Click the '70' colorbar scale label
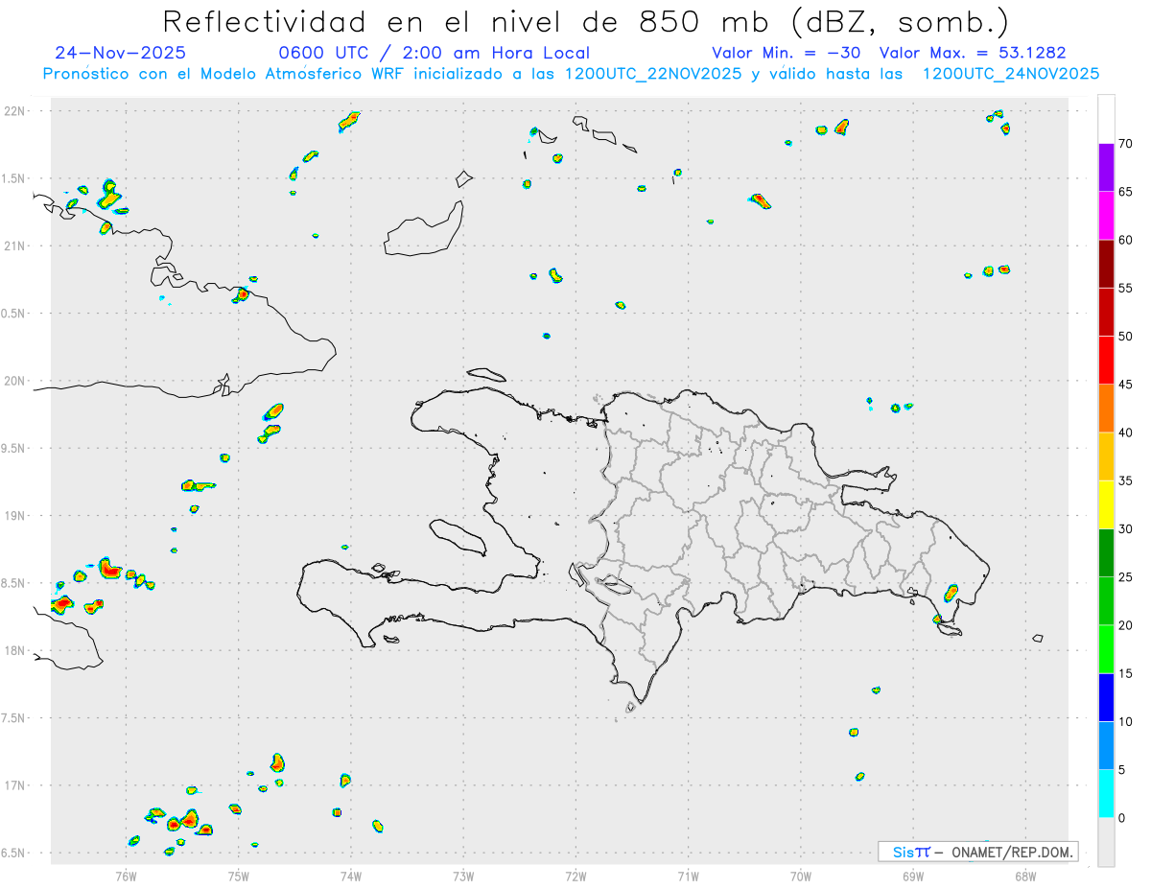The width and height of the screenshot is (1151, 889). [x=1125, y=144]
